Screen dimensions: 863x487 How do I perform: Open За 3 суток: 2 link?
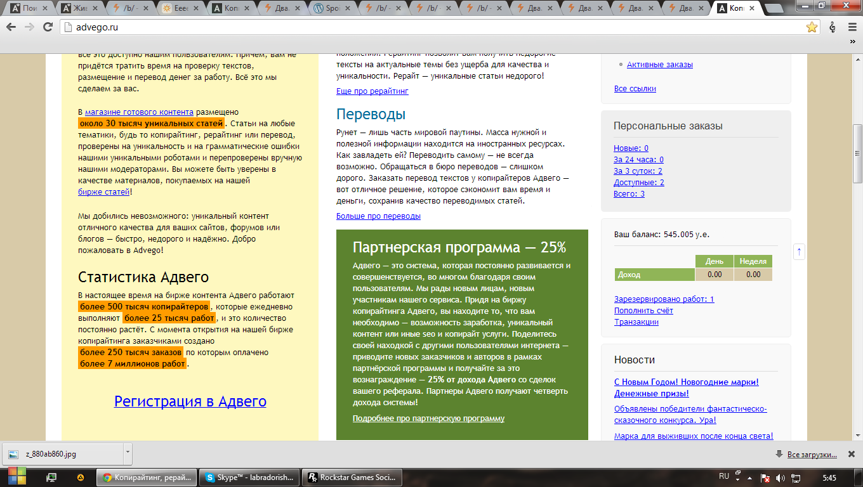(638, 171)
